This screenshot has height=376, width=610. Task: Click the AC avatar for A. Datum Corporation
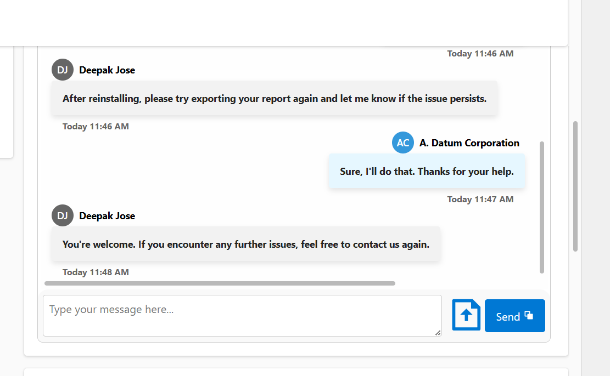(402, 143)
